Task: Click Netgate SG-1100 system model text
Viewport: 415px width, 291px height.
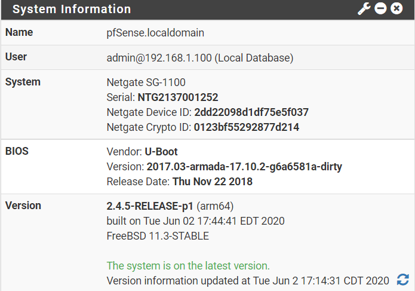Action: [146, 82]
